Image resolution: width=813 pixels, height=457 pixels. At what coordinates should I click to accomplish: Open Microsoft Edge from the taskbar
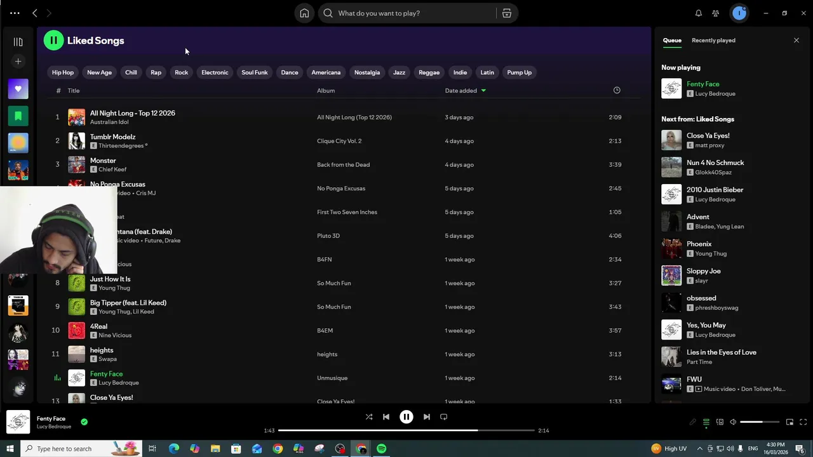coord(173,449)
